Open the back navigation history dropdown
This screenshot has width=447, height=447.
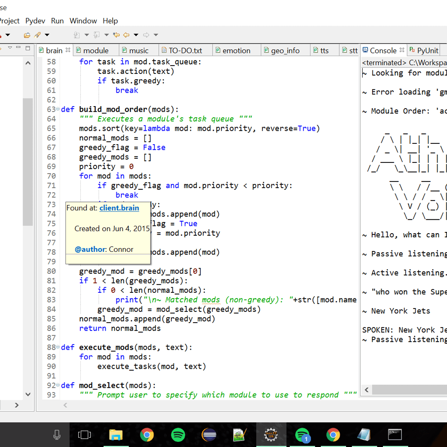click(x=136, y=35)
